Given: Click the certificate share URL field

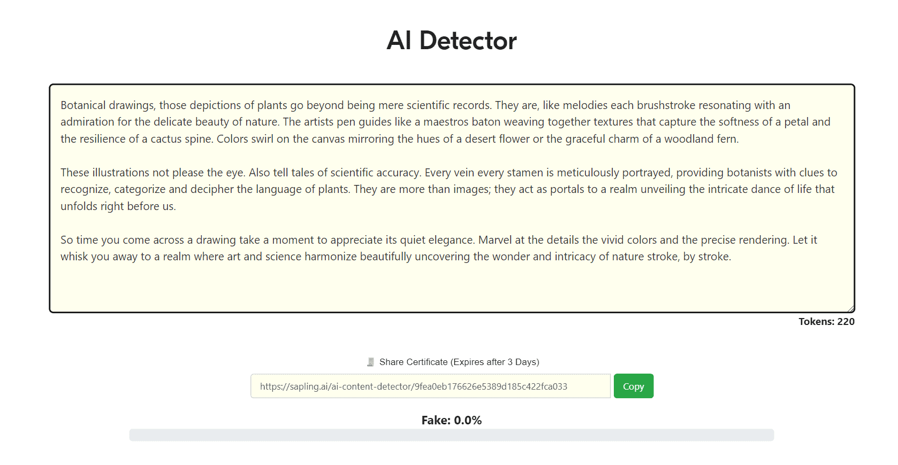Looking at the screenshot, I should tap(430, 386).
